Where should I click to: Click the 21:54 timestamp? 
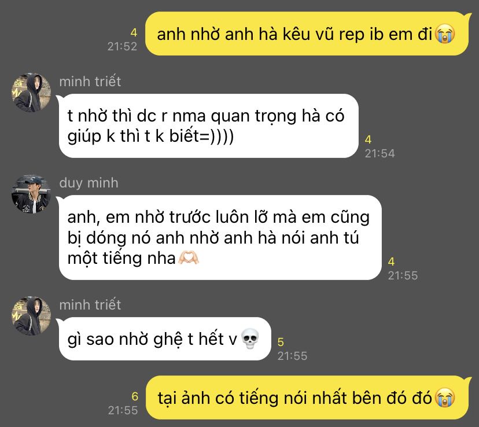point(379,153)
